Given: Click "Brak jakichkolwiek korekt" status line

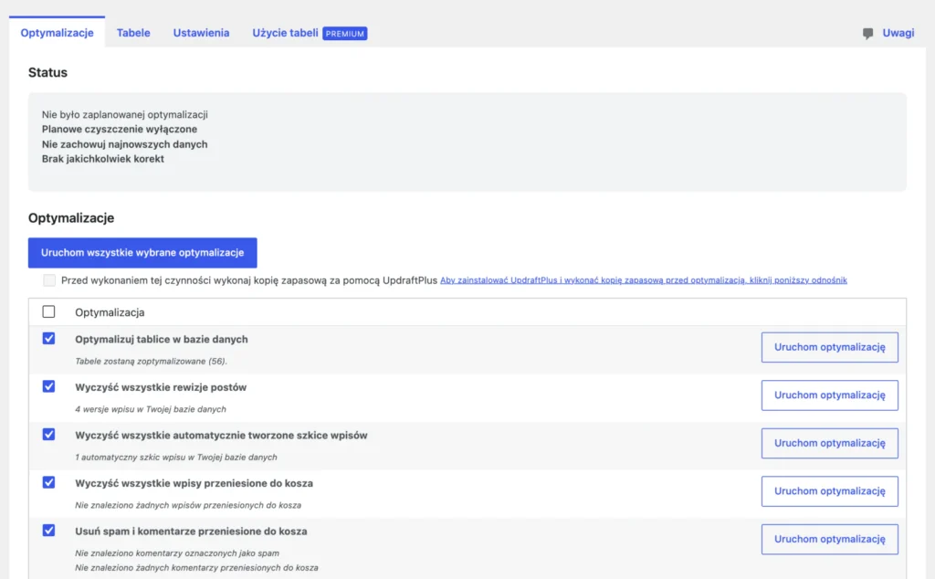Looking at the screenshot, I should point(102,159).
